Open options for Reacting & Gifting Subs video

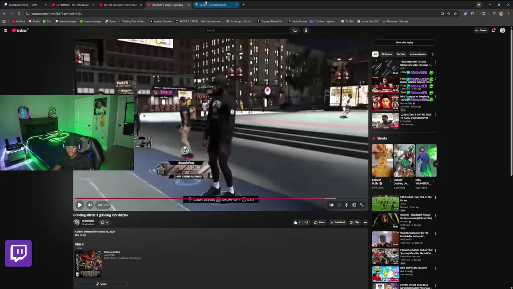[x=435, y=115]
